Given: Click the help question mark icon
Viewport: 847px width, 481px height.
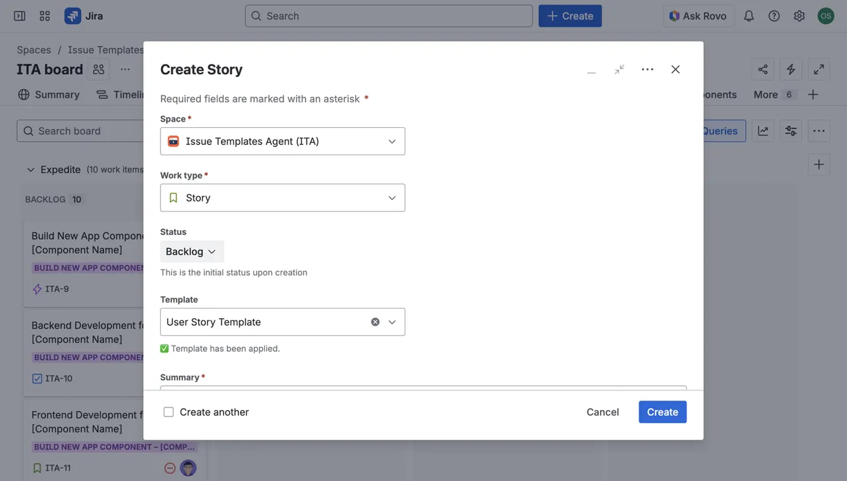Looking at the screenshot, I should [774, 16].
